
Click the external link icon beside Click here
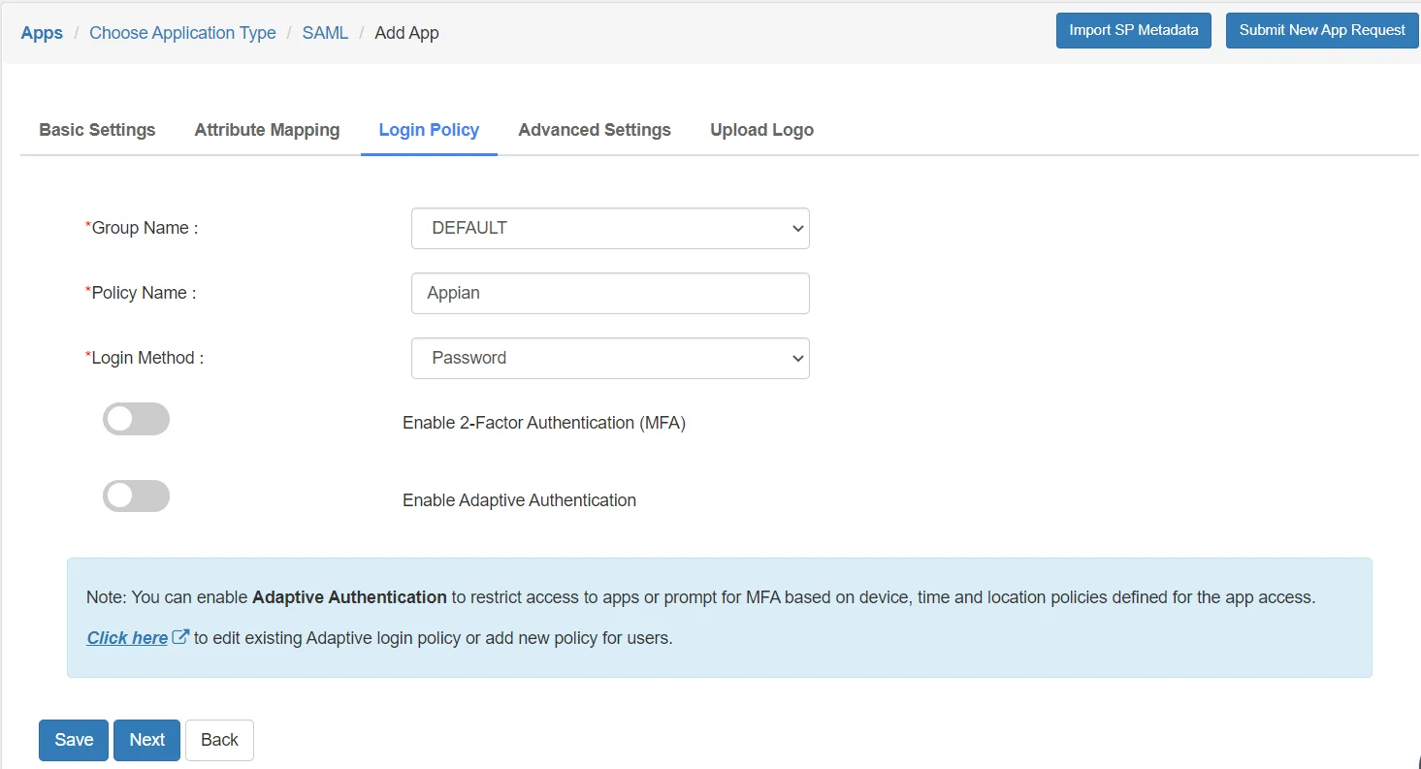[x=180, y=637]
